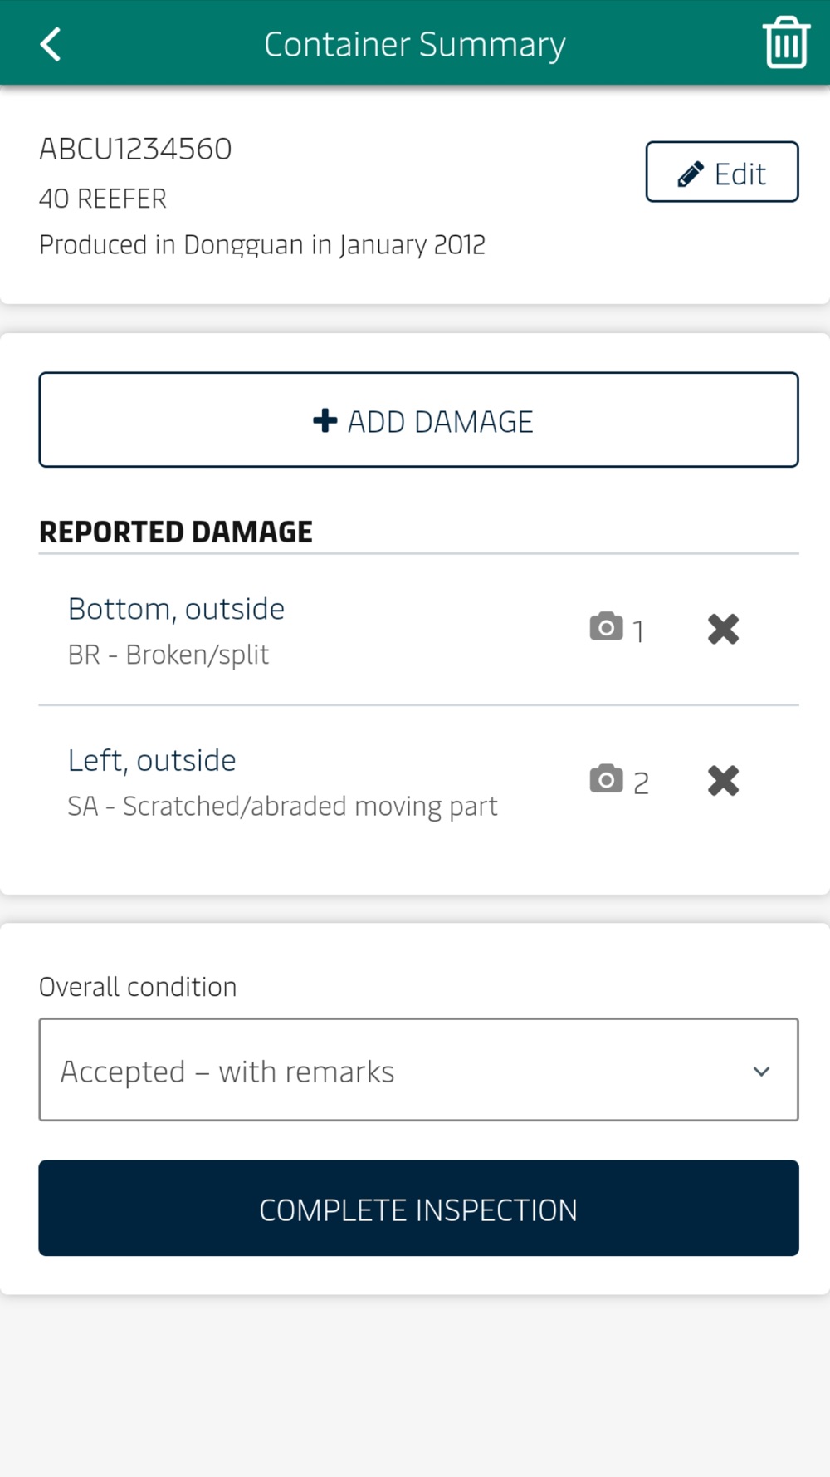Remove the Bottom, outside damage entry

pos(723,629)
